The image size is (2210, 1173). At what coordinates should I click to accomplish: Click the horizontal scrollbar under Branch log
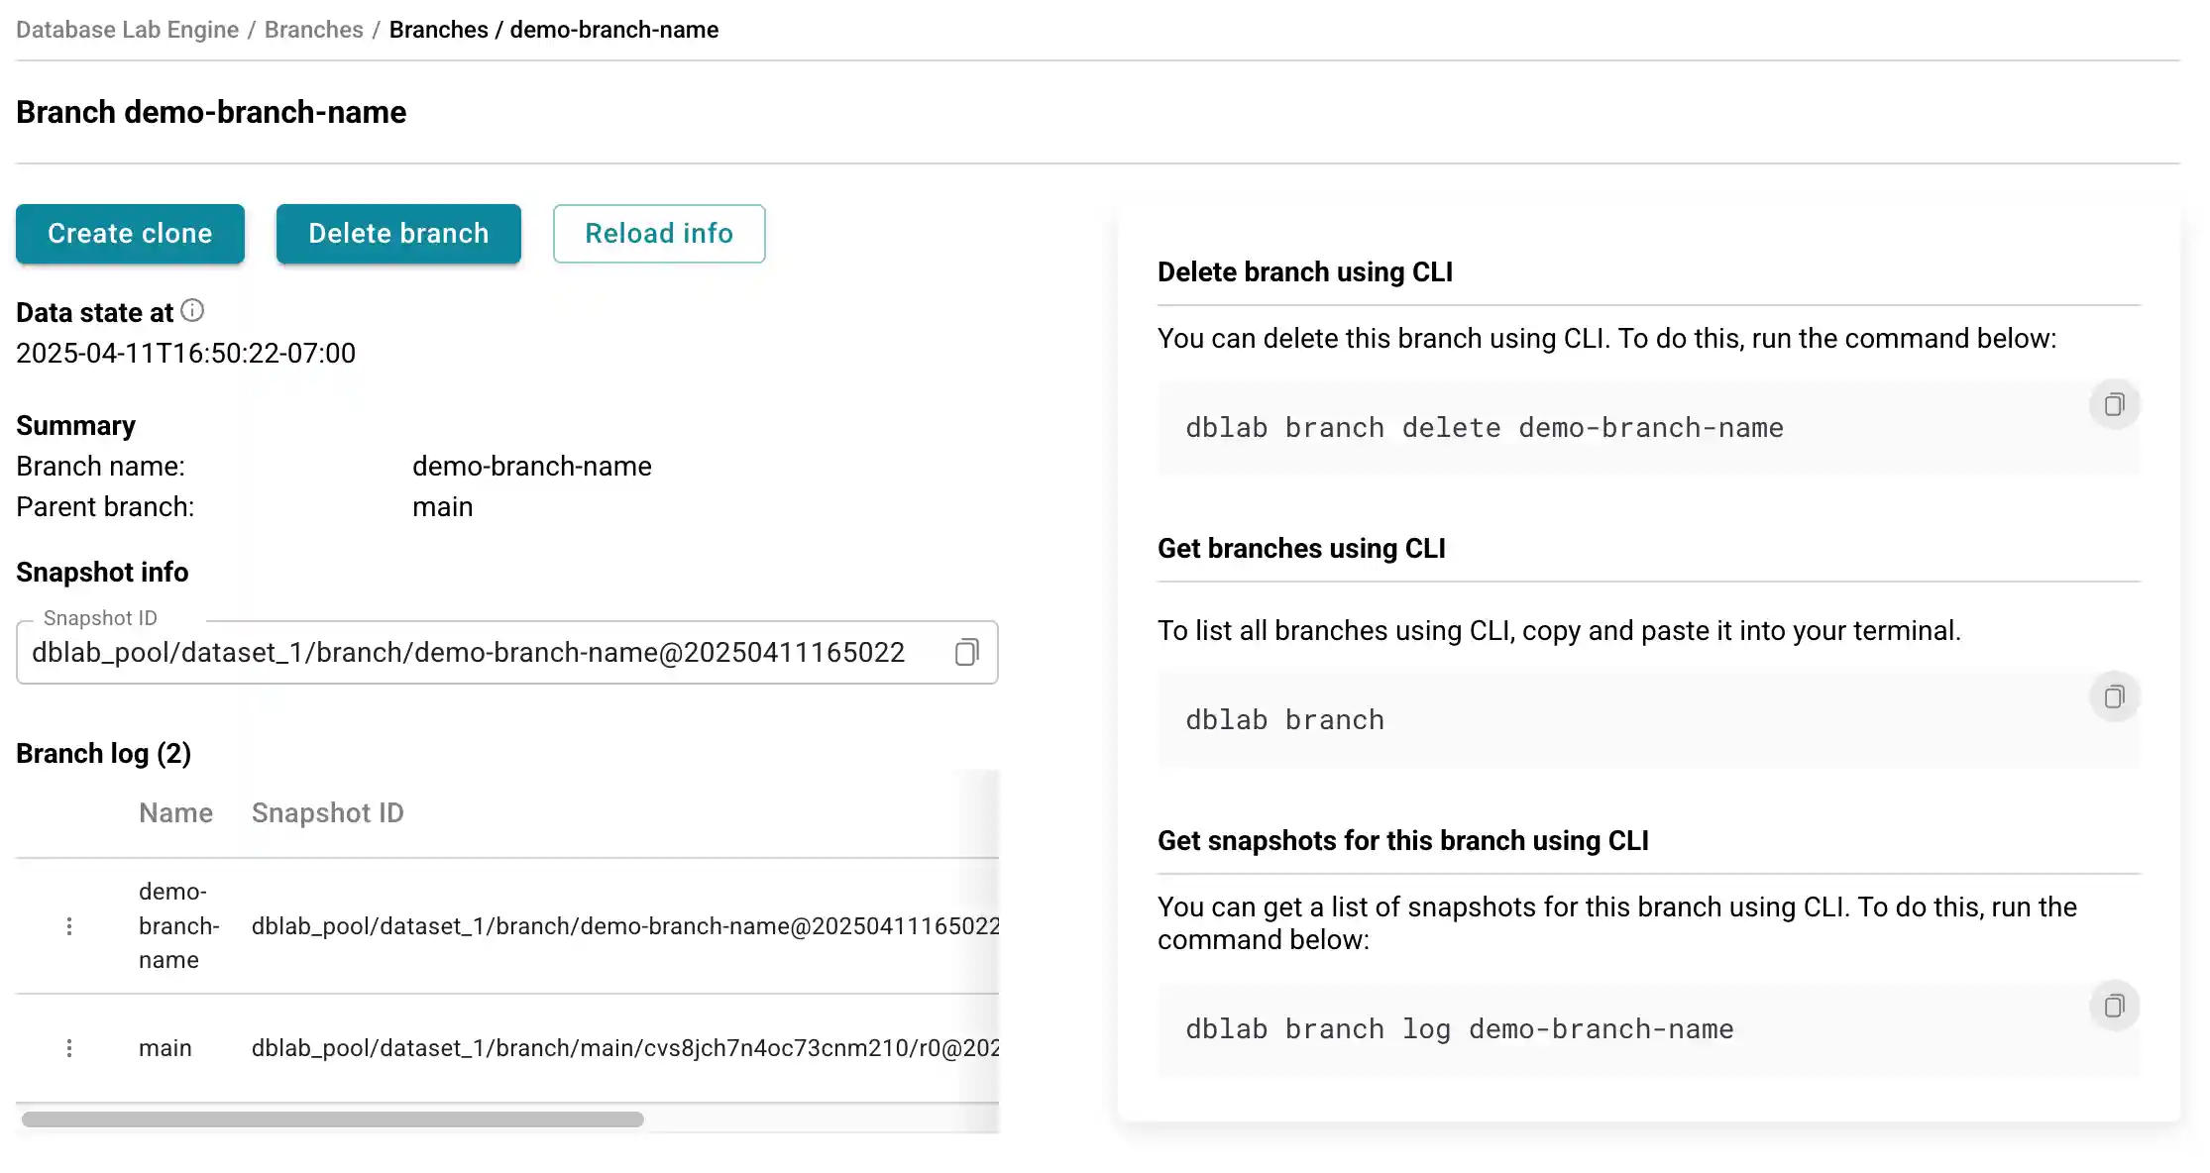[x=334, y=1119]
